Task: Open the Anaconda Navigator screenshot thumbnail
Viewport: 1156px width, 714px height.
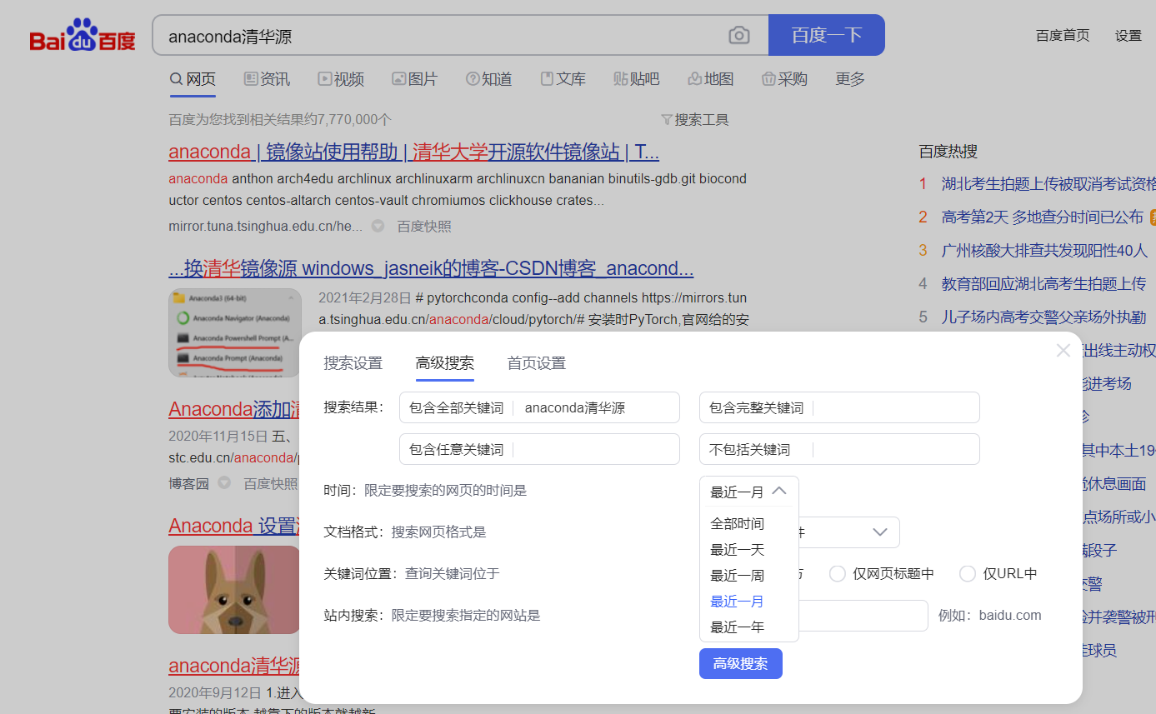Action: (x=234, y=332)
